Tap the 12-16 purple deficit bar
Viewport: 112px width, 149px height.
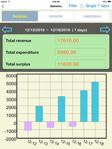pyautogui.click(x=73, y=124)
